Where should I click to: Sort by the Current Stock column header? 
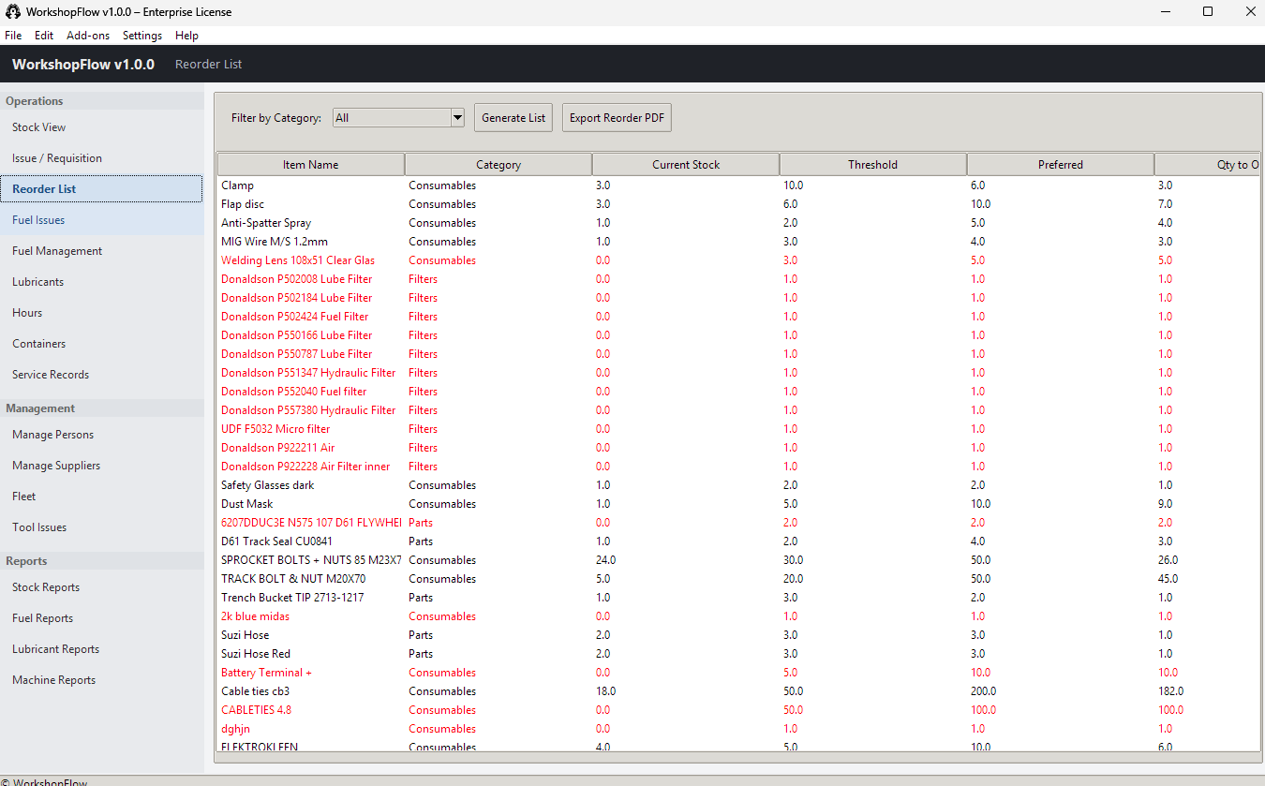[x=685, y=163]
